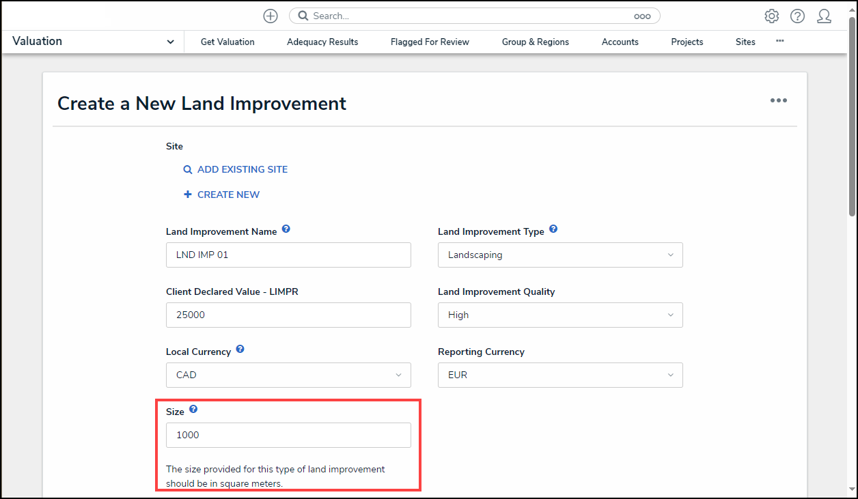This screenshot has height=499, width=858.
Task: Click the quick create plus icon
Action: pos(271,16)
